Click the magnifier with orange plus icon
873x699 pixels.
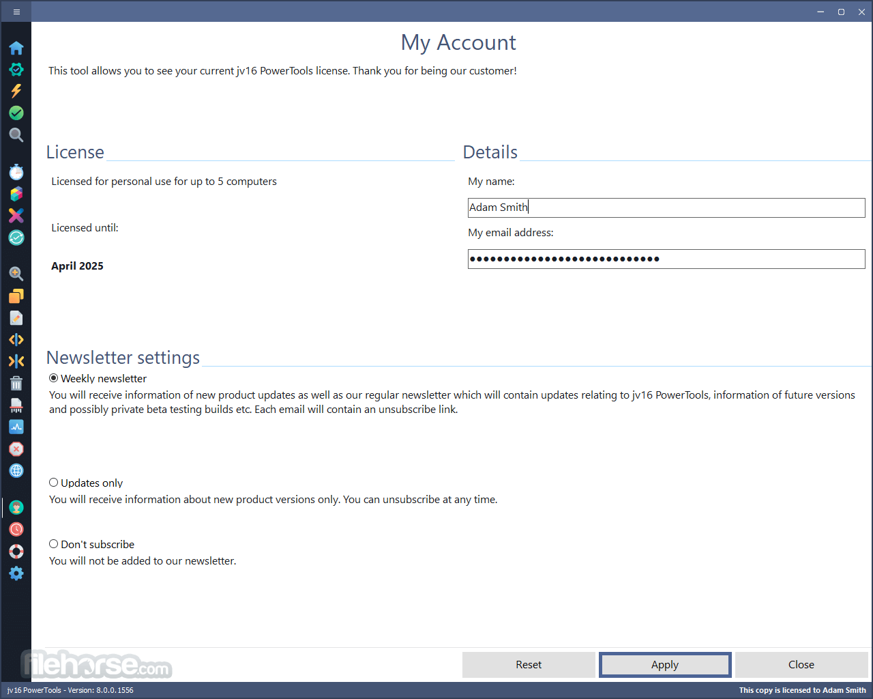16,274
